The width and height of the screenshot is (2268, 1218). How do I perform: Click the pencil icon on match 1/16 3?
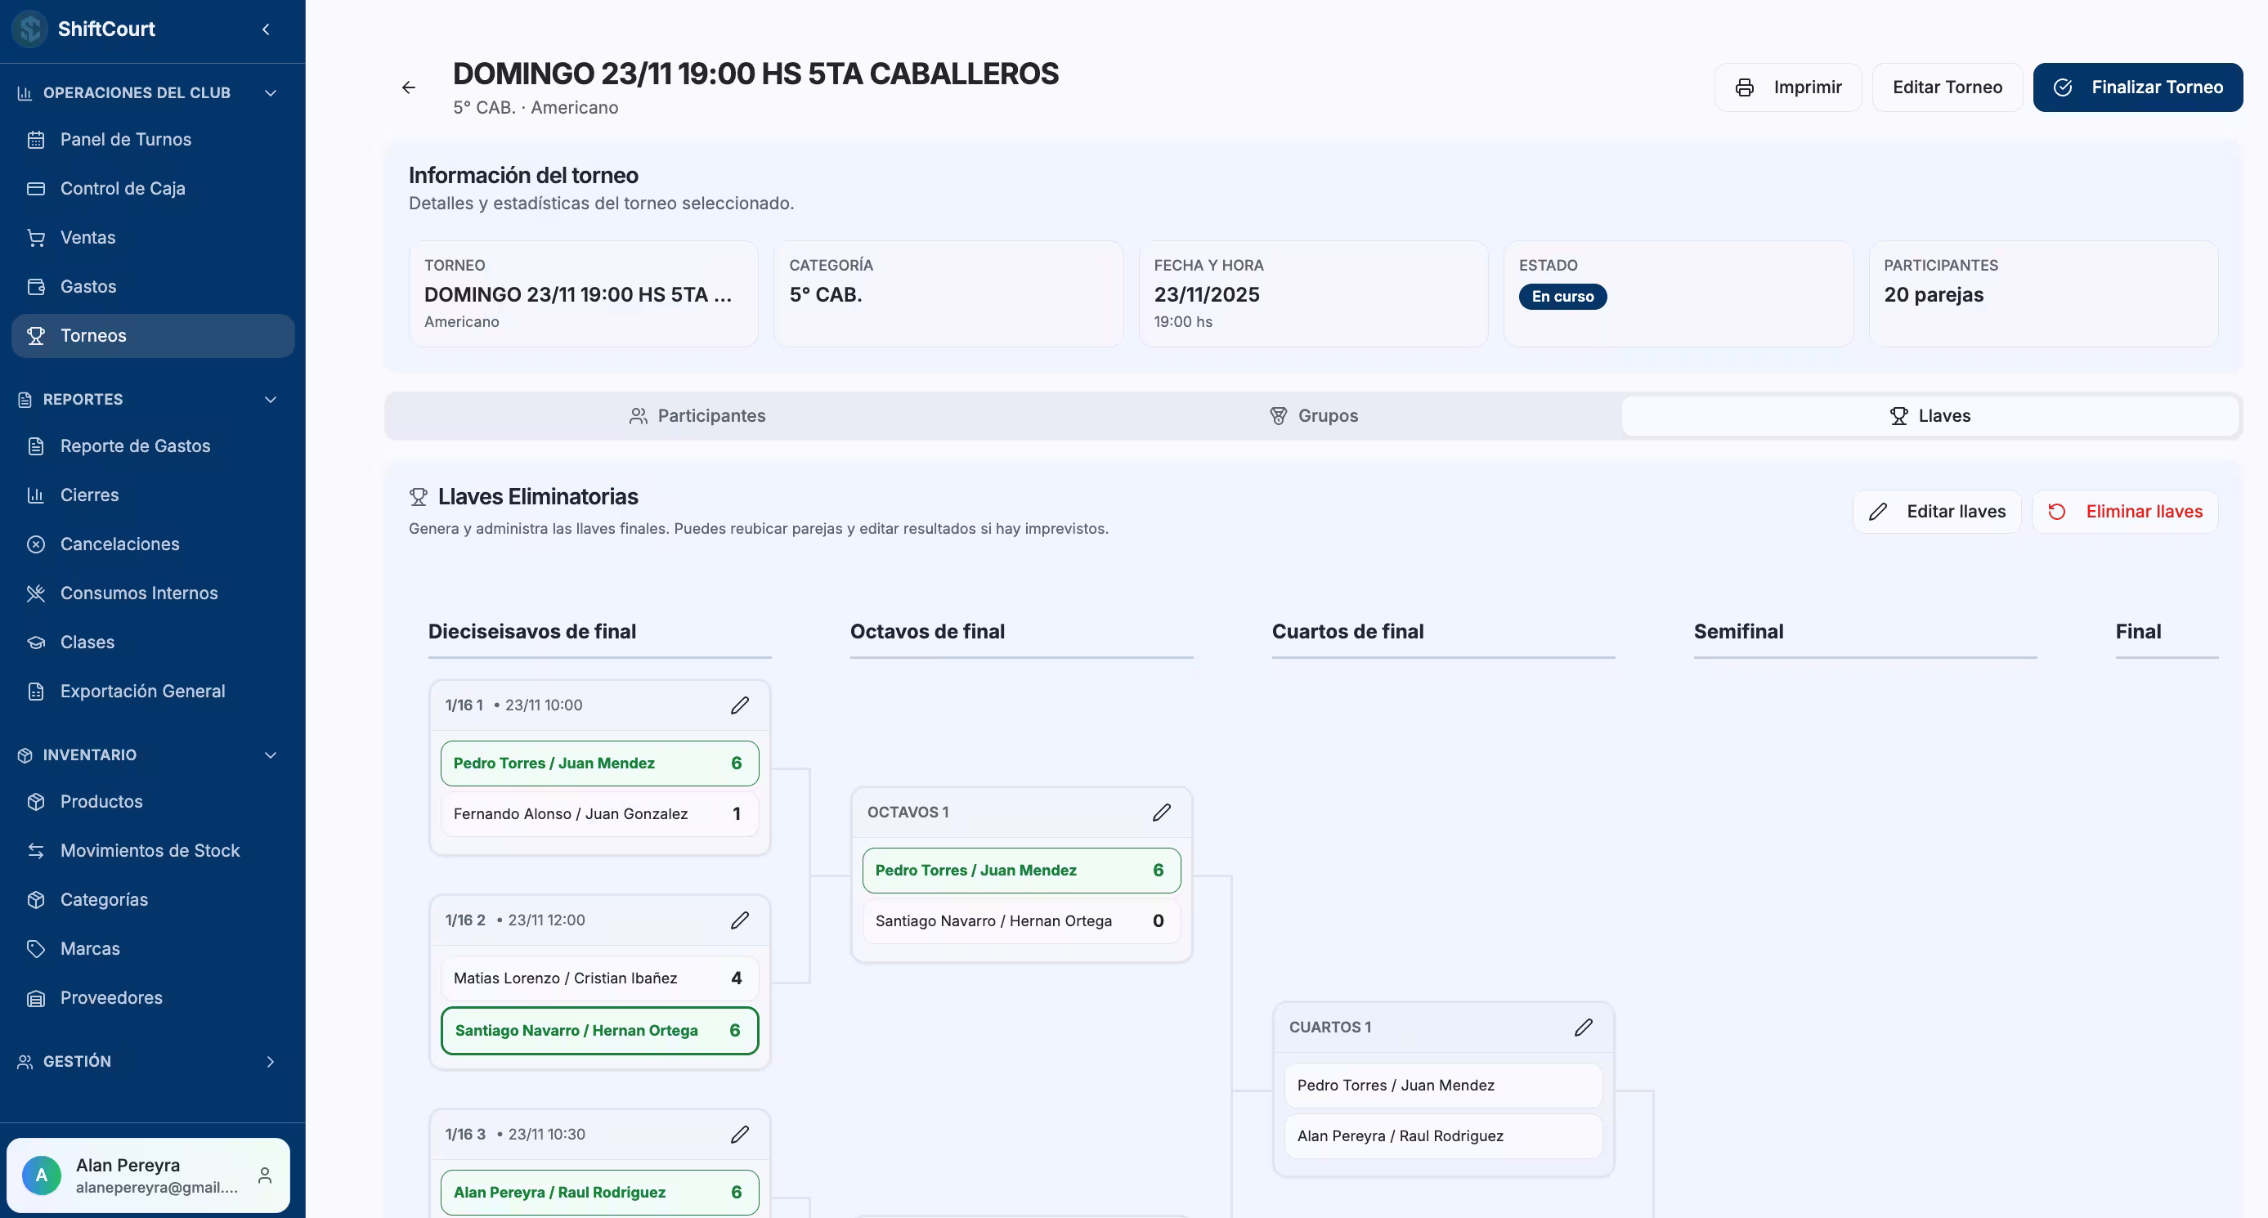click(x=740, y=1135)
